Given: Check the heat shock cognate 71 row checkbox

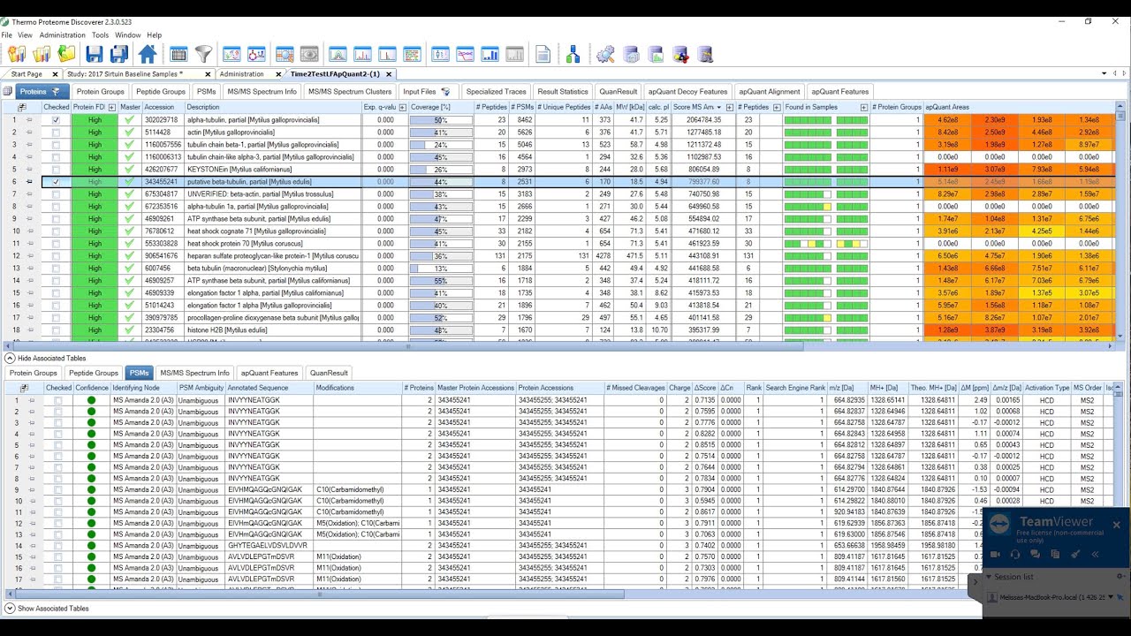Looking at the screenshot, I should [57, 231].
